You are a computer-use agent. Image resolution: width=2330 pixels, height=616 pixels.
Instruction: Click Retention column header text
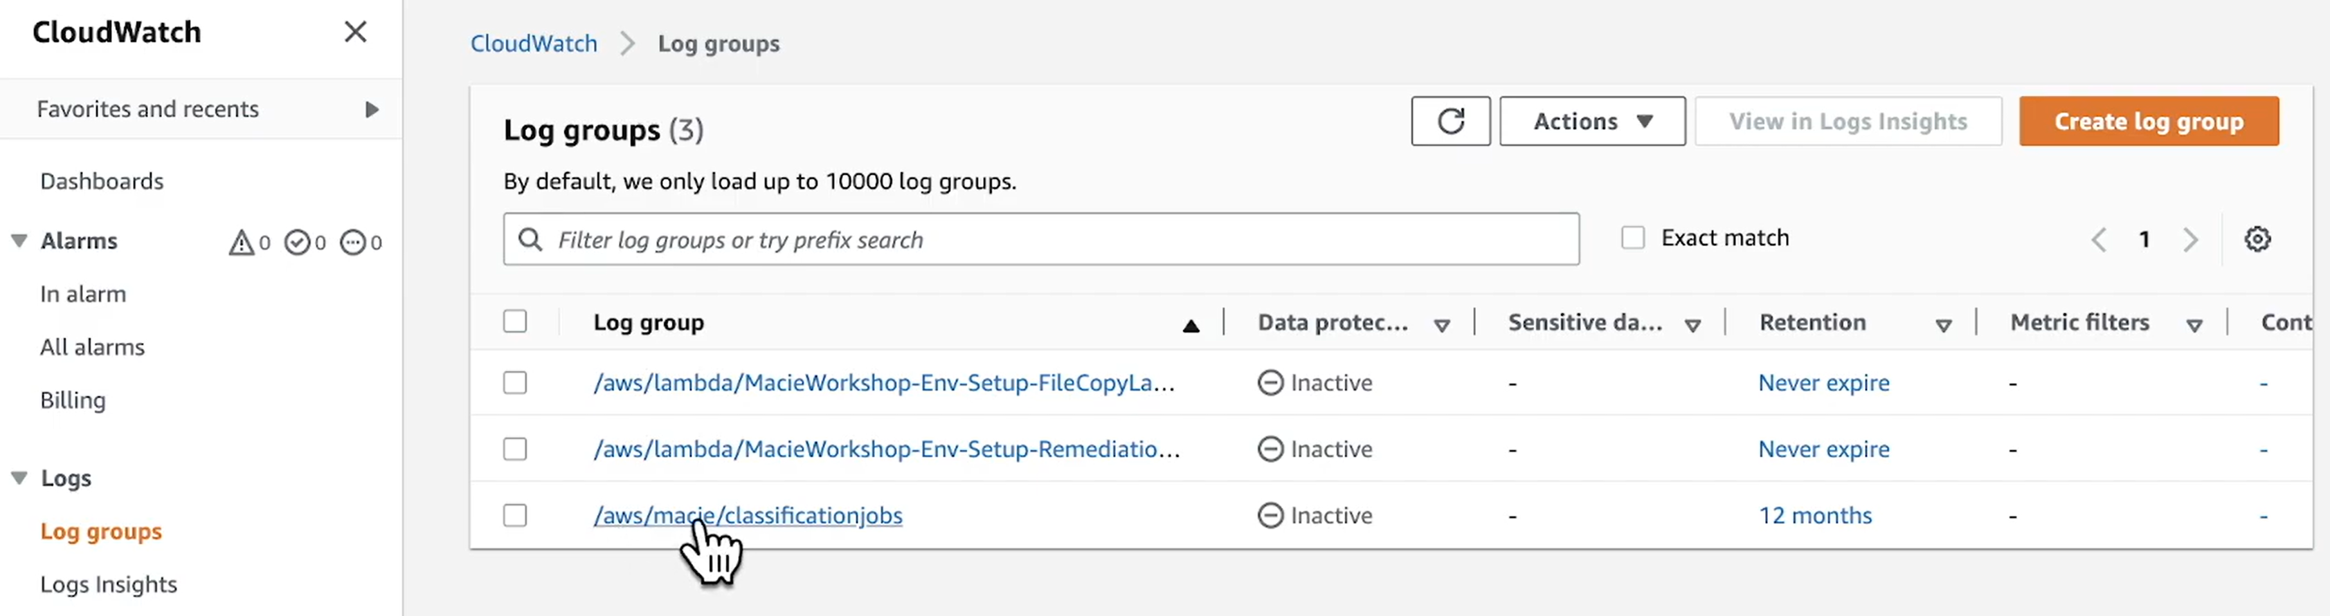point(1812,322)
